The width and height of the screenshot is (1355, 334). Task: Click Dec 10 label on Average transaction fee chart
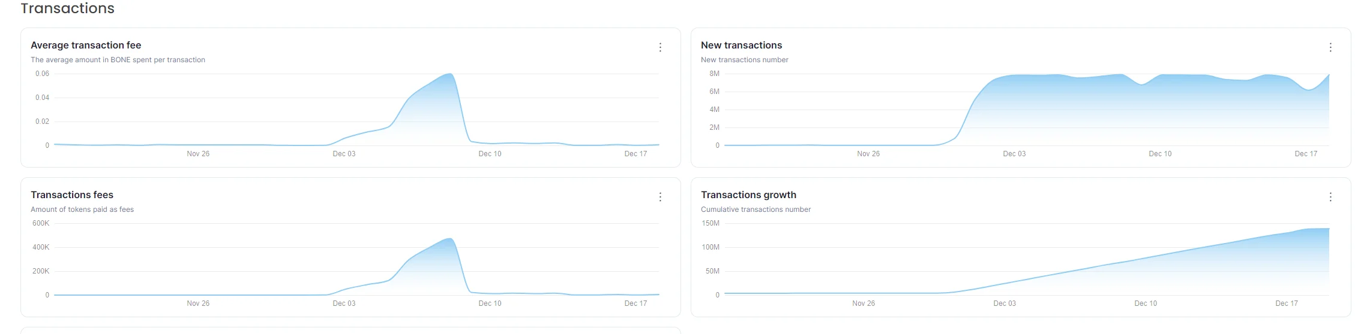click(490, 154)
